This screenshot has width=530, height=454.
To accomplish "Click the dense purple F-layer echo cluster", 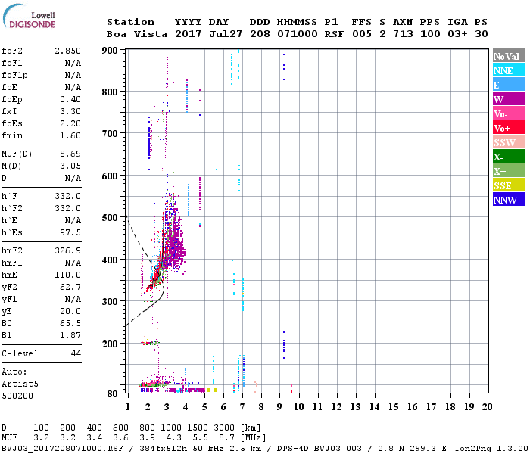I will (x=174, y=243).
